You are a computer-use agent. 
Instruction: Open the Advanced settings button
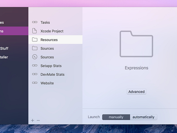[x=136, y=92]
